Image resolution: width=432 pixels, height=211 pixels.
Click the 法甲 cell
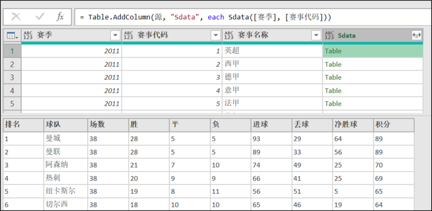272,104
